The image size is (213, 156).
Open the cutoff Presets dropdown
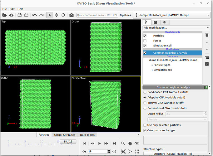click(x=177, y=119)
